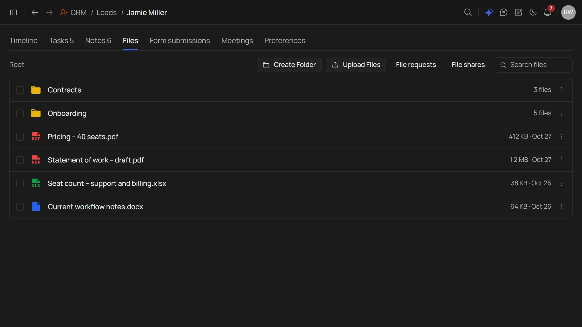The height and width of the screenshot is (327, 582).
Task: Click the Contracts folder icon
Action: coord(36,90)
